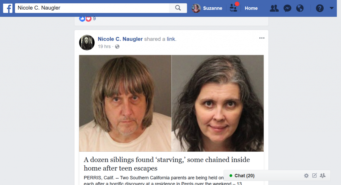This screenshot has width=341, height=185.
Task: Open Suzanne profile in top bar
Action: point(207,8)
